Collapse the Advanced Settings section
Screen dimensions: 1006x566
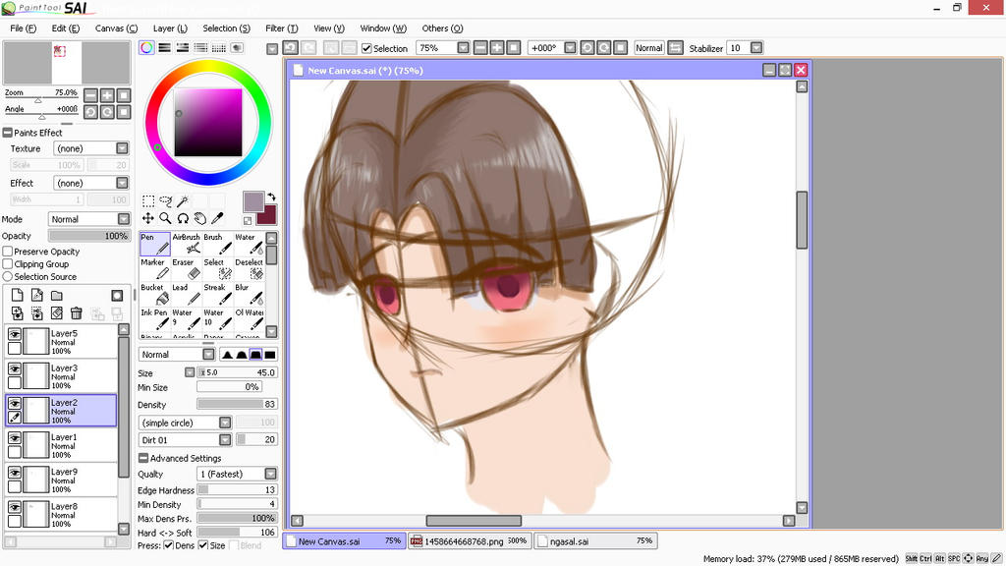pos(143,458)
